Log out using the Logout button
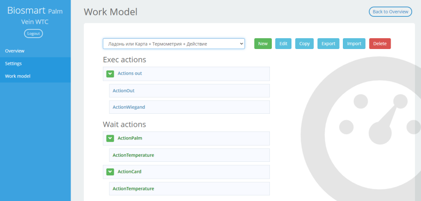The image size is (421, 201). 34,34
